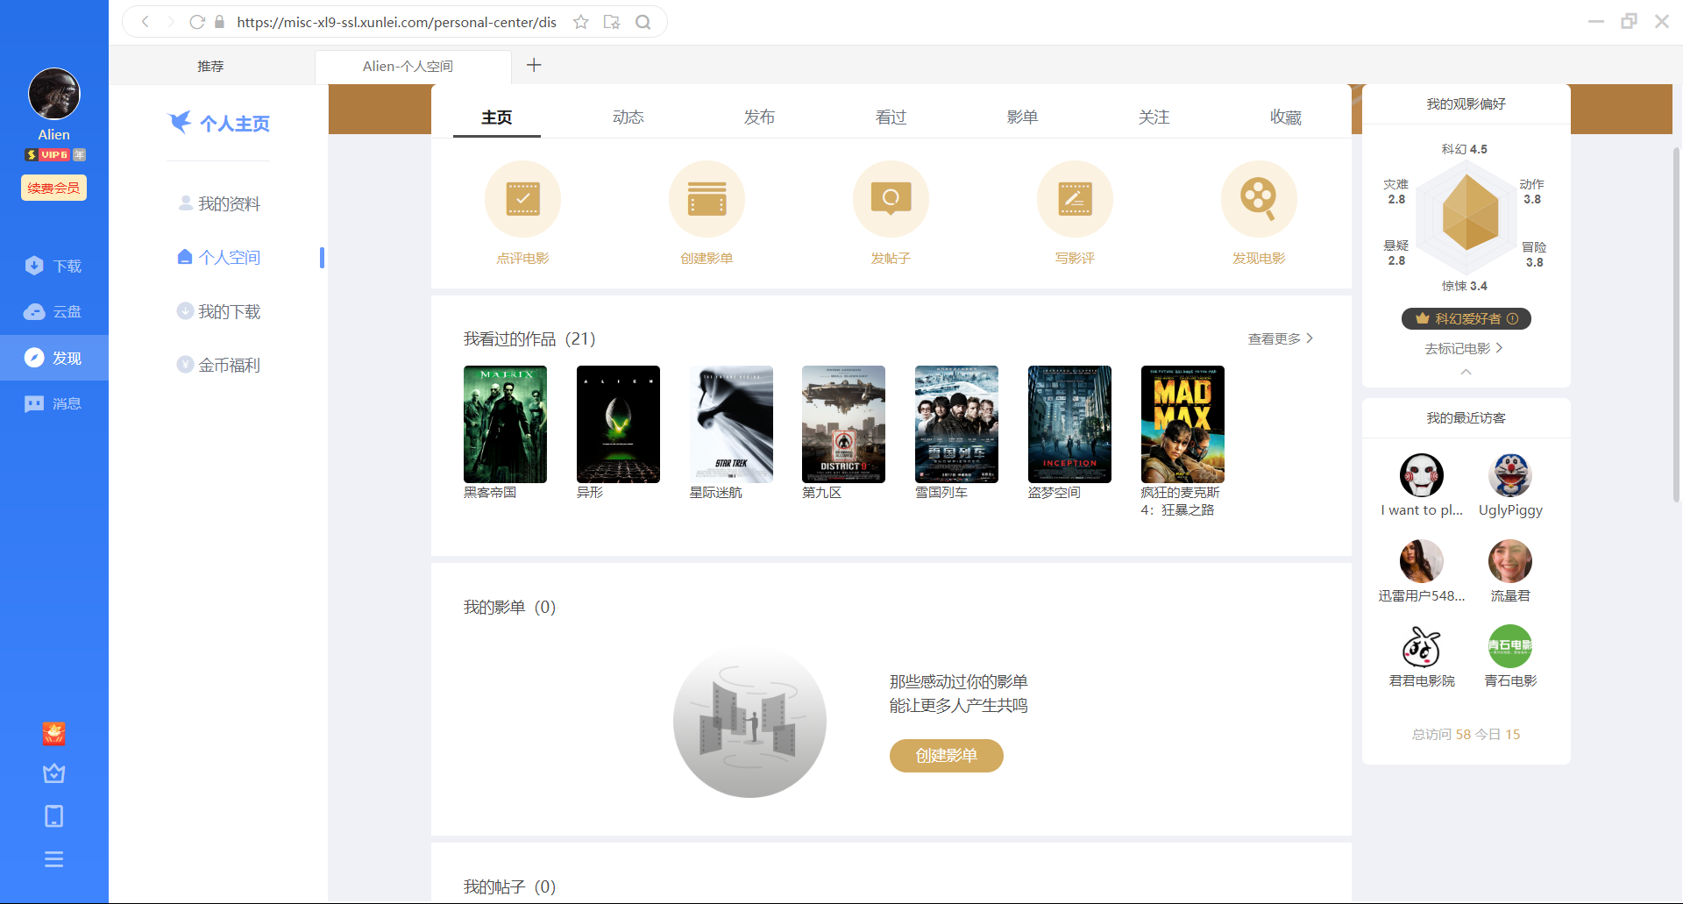
Task: Click the 发现电影 film reel icon
Action: coord(1259,199)
